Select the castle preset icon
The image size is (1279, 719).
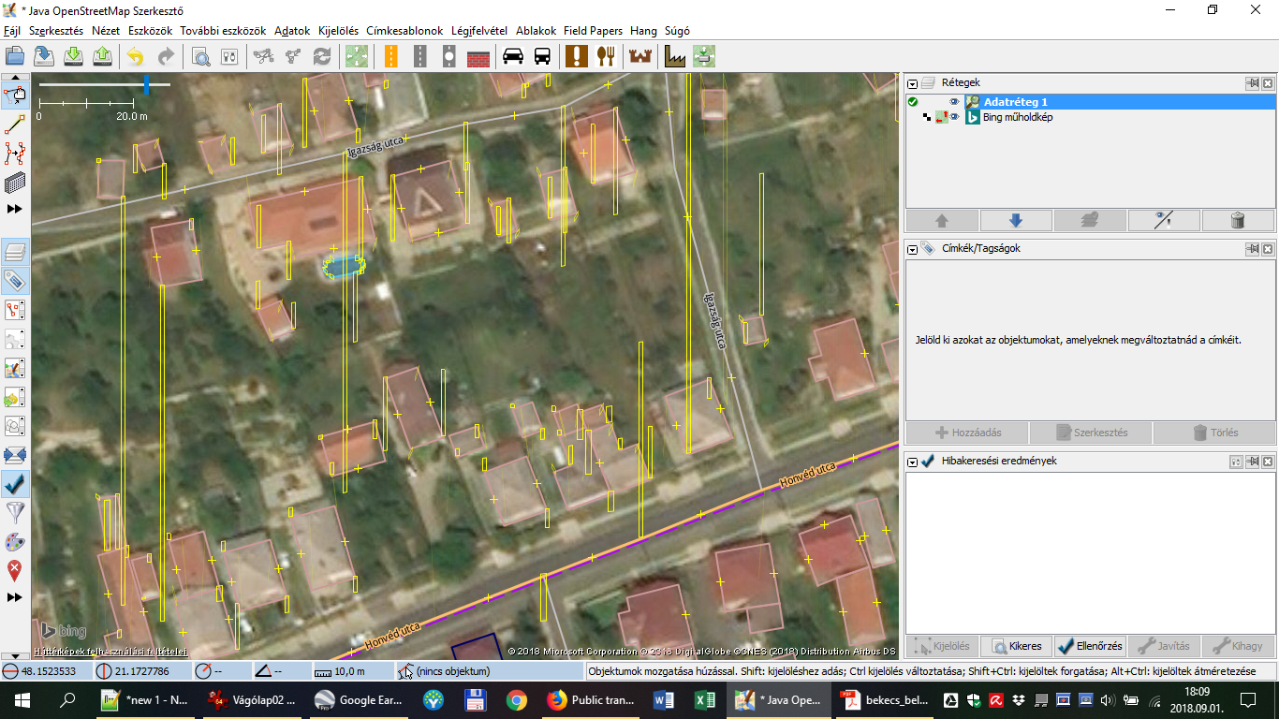641,56
